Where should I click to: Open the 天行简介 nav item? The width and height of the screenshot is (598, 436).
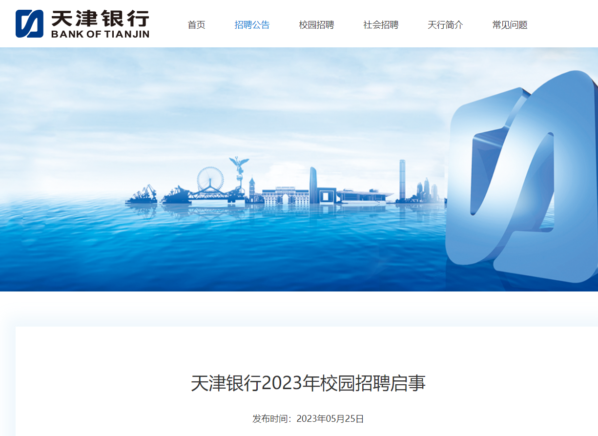click(x=445, y=25)
